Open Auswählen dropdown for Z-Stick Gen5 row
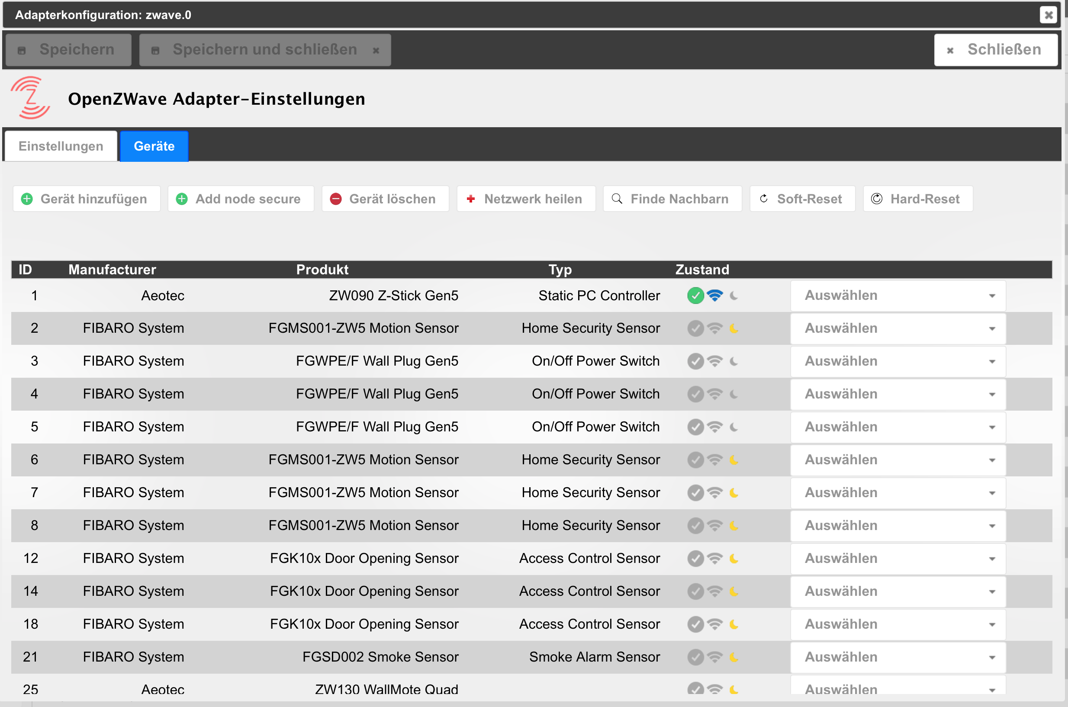Viewport: 1068px width, 707px height. pyautogui.click(x=898, y=296)
